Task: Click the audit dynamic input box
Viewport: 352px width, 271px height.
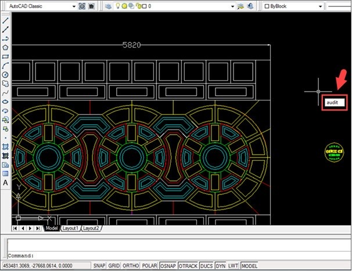Action: pos(335,103)
